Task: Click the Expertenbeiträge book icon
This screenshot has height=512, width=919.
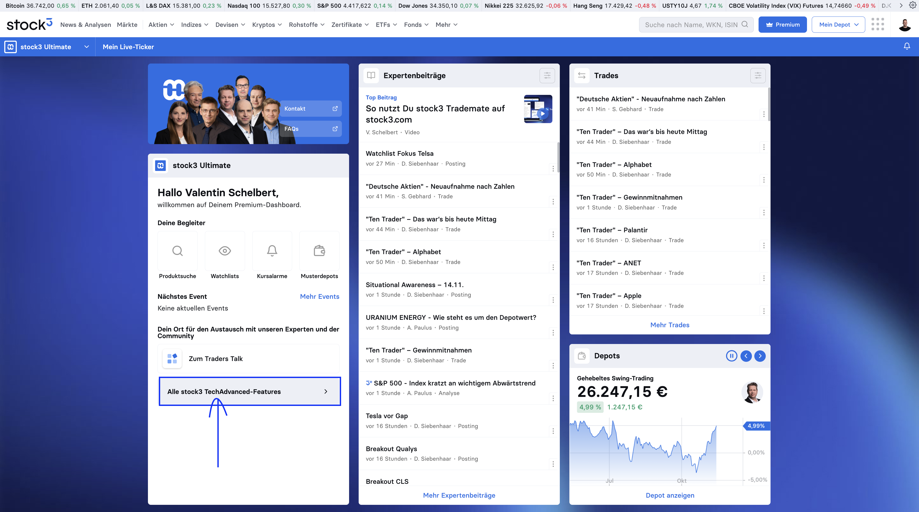Action: (371, 75)
